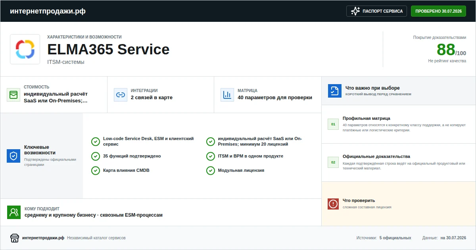Click the ELMA365 Service logo

point(25,49)
